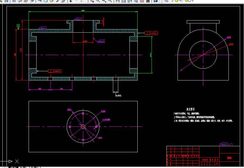Save the drawing with the floppy disk icon

pyautogui.click(x=6, y=1)
